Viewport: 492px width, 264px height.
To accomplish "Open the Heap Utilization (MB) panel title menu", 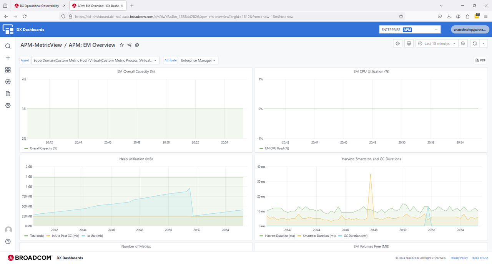I will click(136, 159).
